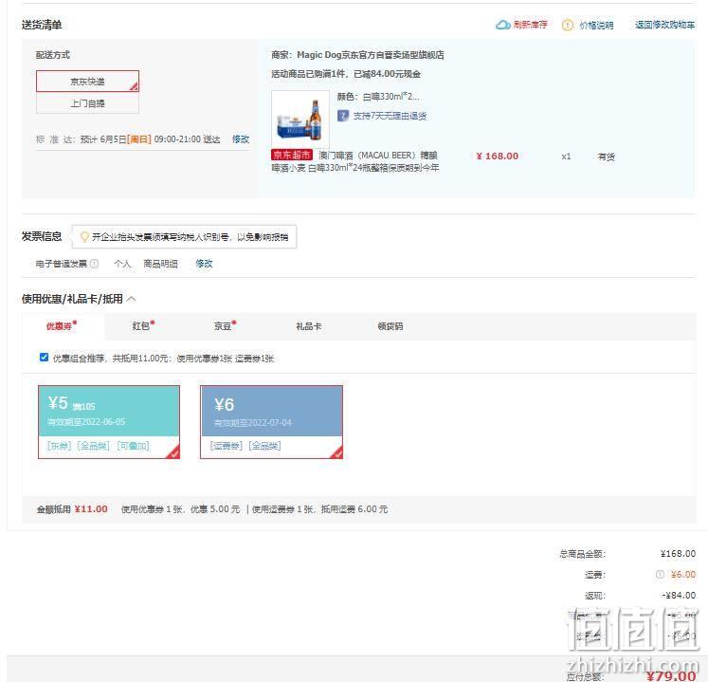Viewport: 708px width, 682px height.
Task: Switch to the 京豆 tab
Action: pyautogui.click(x=225, y=326)
